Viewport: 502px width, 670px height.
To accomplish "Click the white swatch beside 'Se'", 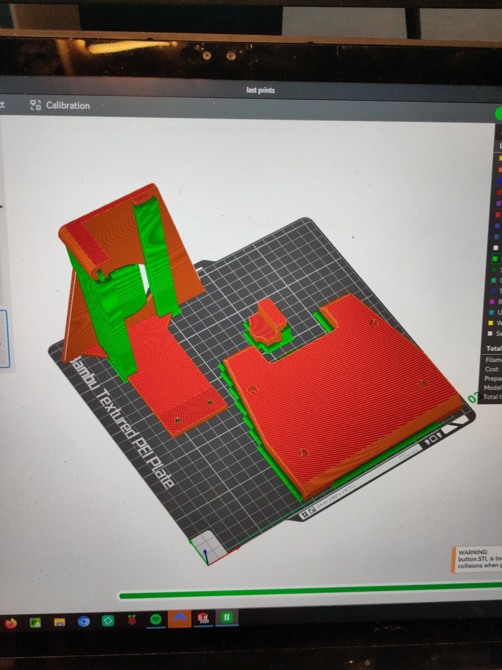I will pyautogui.click(x=490, y=333).
